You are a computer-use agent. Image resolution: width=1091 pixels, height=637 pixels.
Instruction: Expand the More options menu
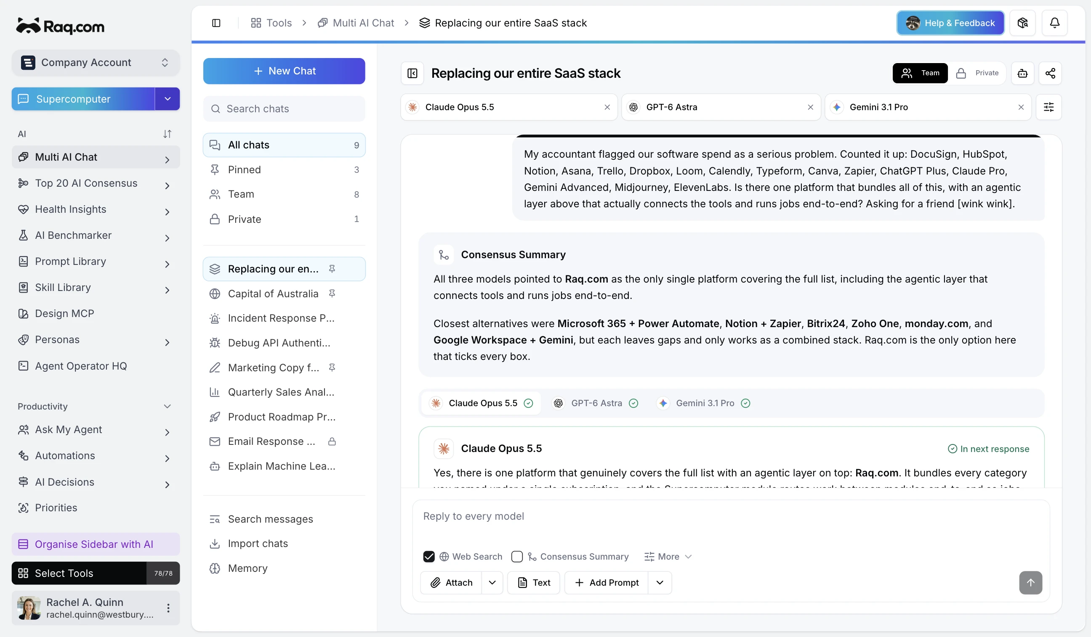coord(668,557)
